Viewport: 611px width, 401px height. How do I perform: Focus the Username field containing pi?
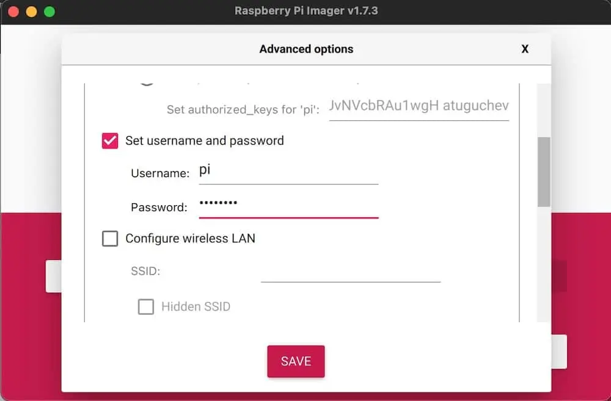(288, 172)
